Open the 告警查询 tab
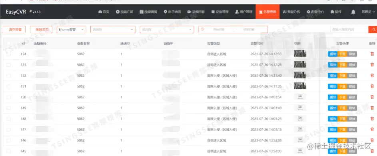377x156 pixels. pyautogui.click(x=267, y=12)
